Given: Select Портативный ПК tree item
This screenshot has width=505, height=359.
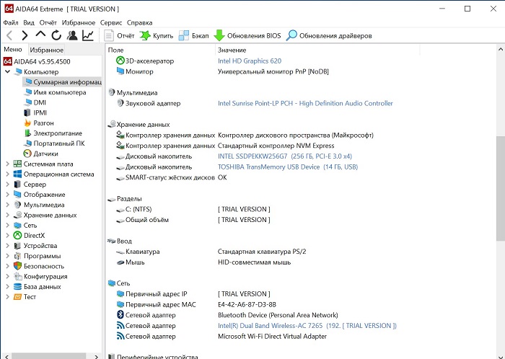Looking at the screenshot, I should coord(54,143).
